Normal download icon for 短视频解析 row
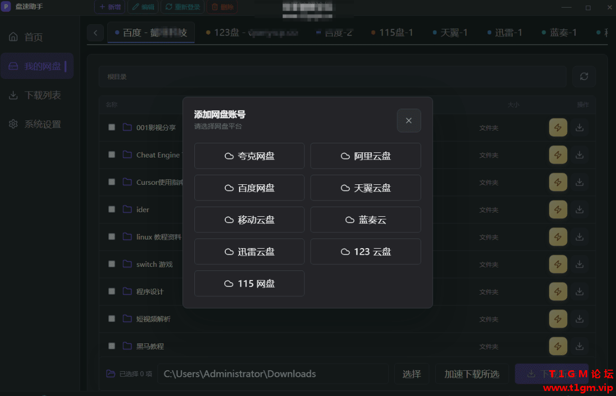 tap(580, 319)
